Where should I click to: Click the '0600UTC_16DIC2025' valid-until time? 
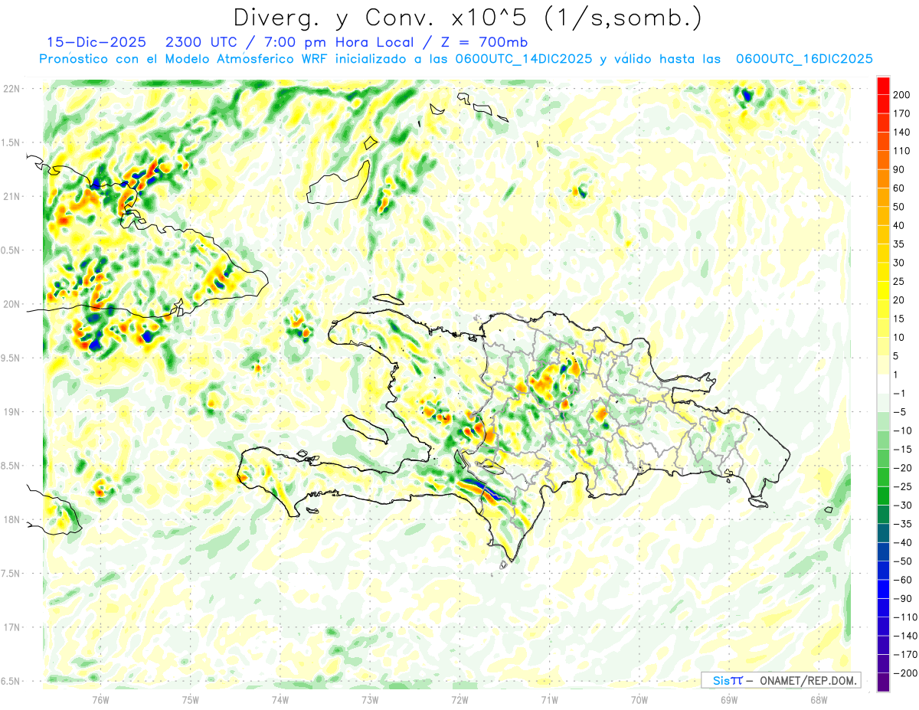tap(804, 59)
